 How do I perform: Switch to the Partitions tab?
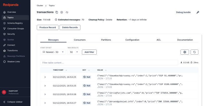[x=106, y=40]
